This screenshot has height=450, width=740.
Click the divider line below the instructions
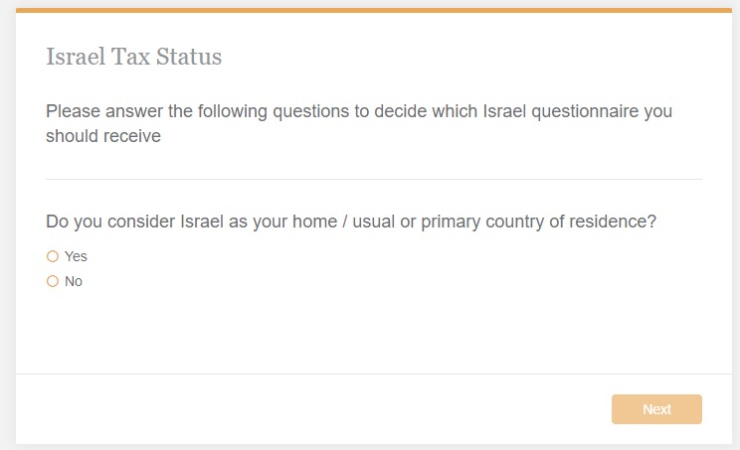tap(373, 179)
